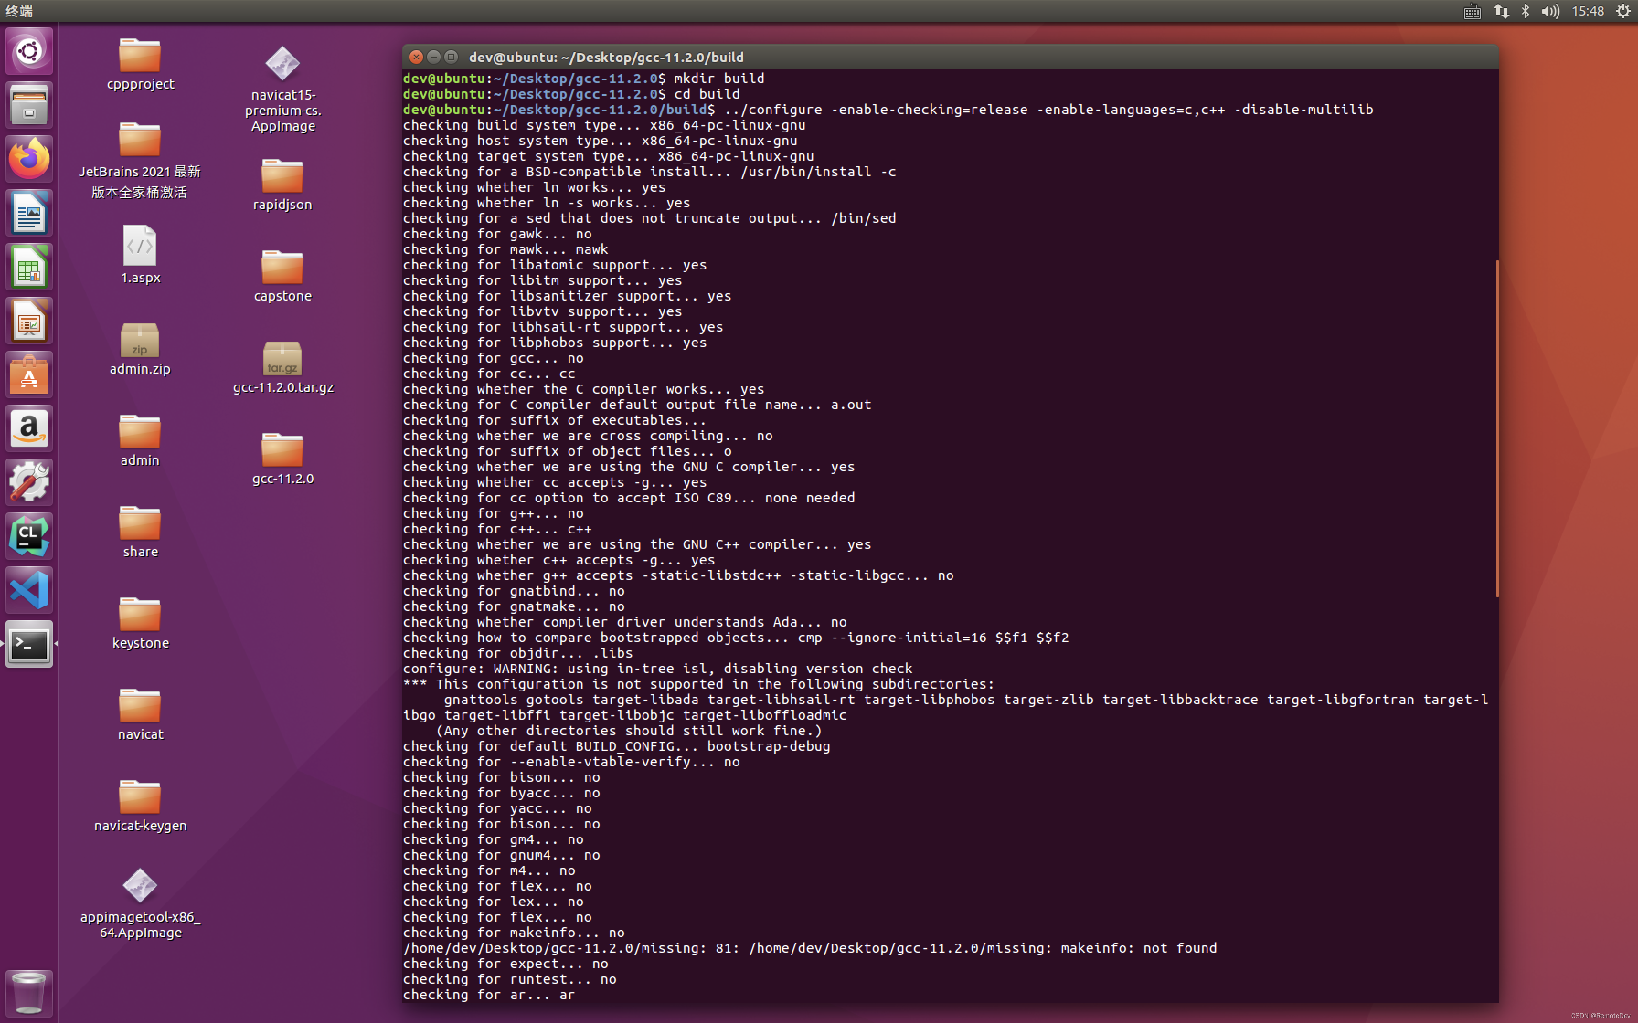The image size is (1638, 1023).
Task: Open the Files manager from the dock
Action: [29, 104]
